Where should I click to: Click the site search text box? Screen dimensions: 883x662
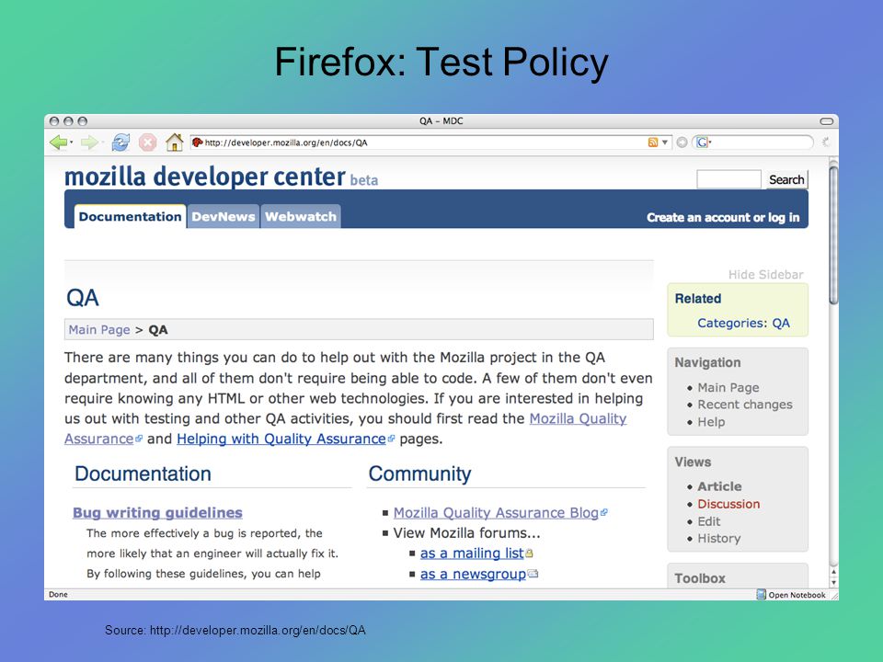(728, 179)
